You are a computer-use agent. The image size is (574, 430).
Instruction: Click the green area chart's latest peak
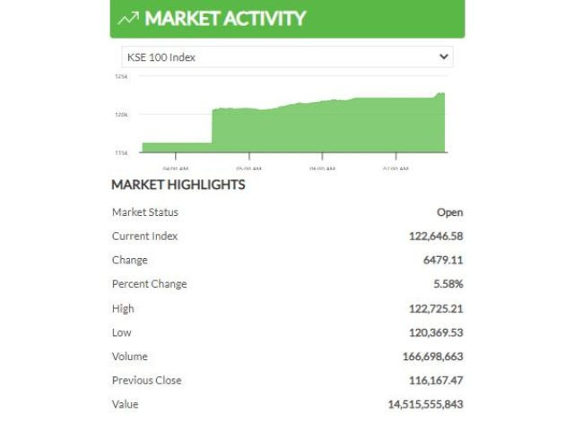(441, 94)
